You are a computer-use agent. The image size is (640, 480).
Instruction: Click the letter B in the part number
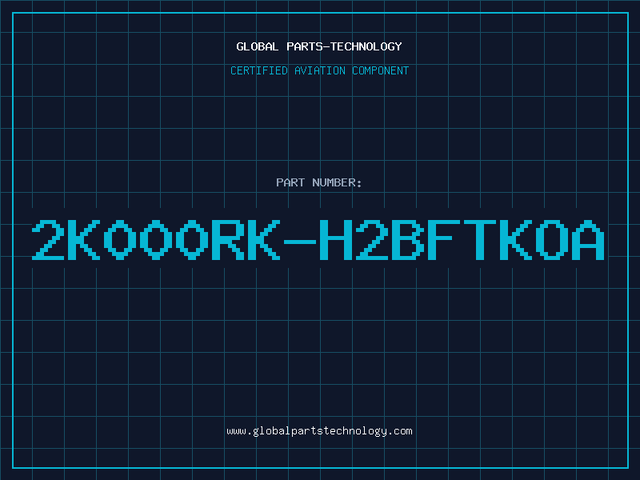tap(408, 239)
